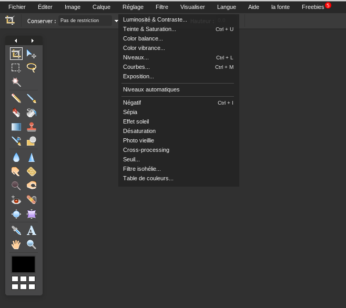Open the Langue menu
Screen dimensions: 346x308
227,7
